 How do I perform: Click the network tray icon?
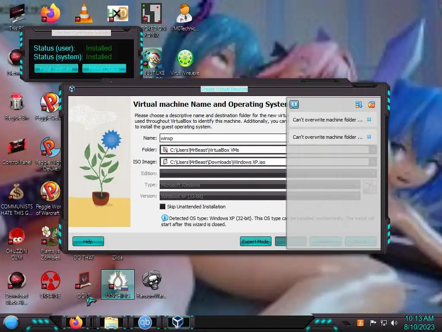383,322
